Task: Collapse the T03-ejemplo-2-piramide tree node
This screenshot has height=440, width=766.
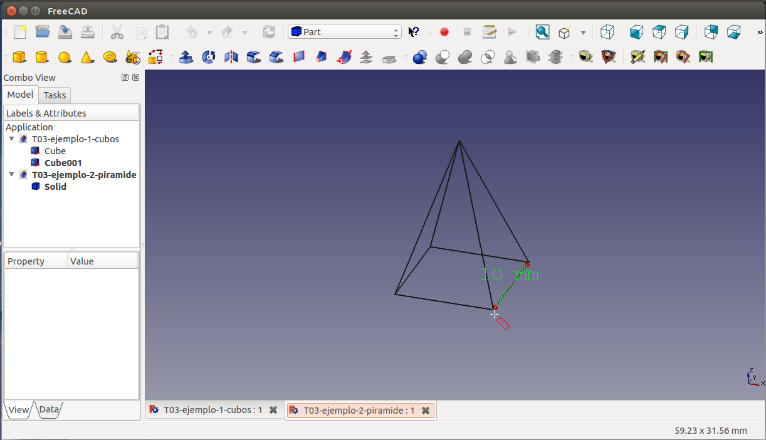Action: [x=11, y=174]
